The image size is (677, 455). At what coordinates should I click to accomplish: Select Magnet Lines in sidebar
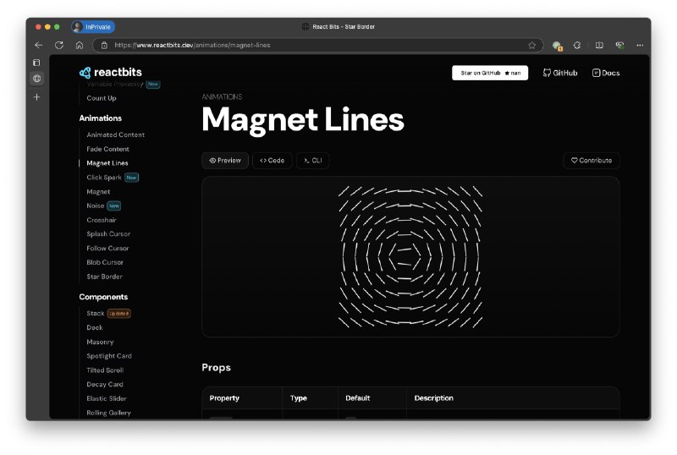pos(107,163)
